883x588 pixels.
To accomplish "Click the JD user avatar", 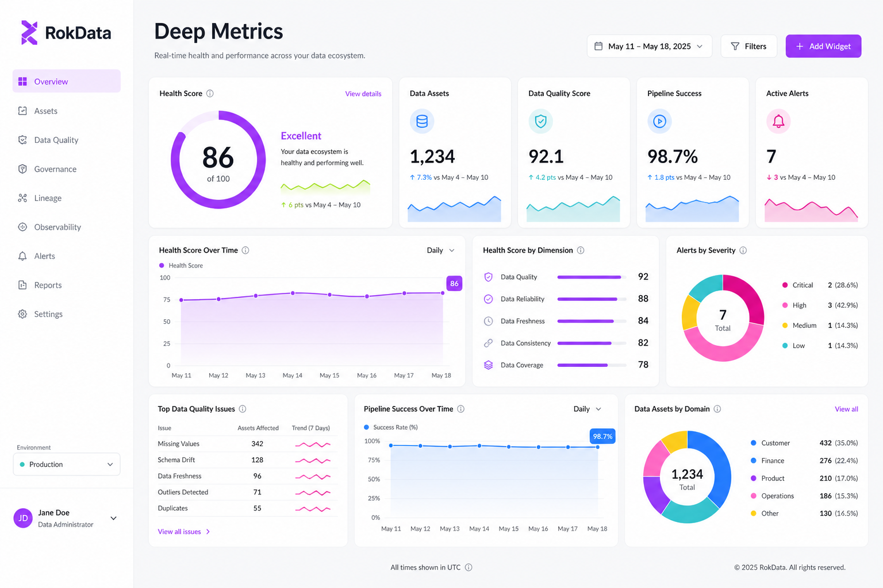I will tap(23, 518).
